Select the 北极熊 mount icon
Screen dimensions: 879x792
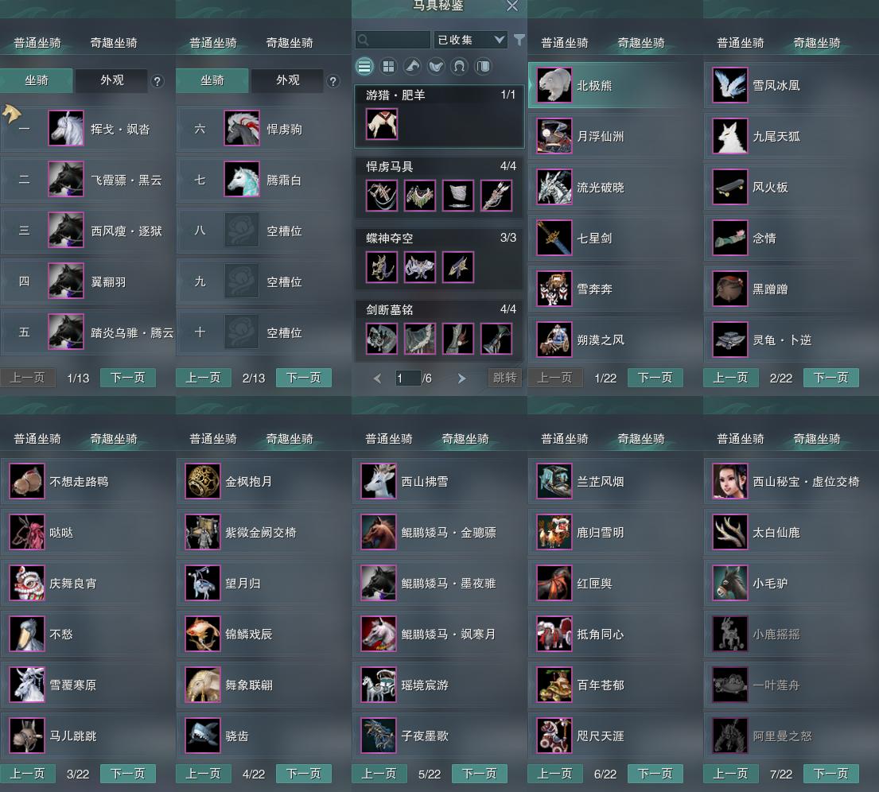pyautogui.click(x=554, y=85)
